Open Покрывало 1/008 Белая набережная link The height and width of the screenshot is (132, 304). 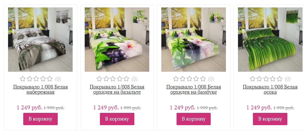40,89
